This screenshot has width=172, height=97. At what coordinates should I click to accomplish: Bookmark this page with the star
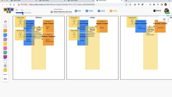130,5
